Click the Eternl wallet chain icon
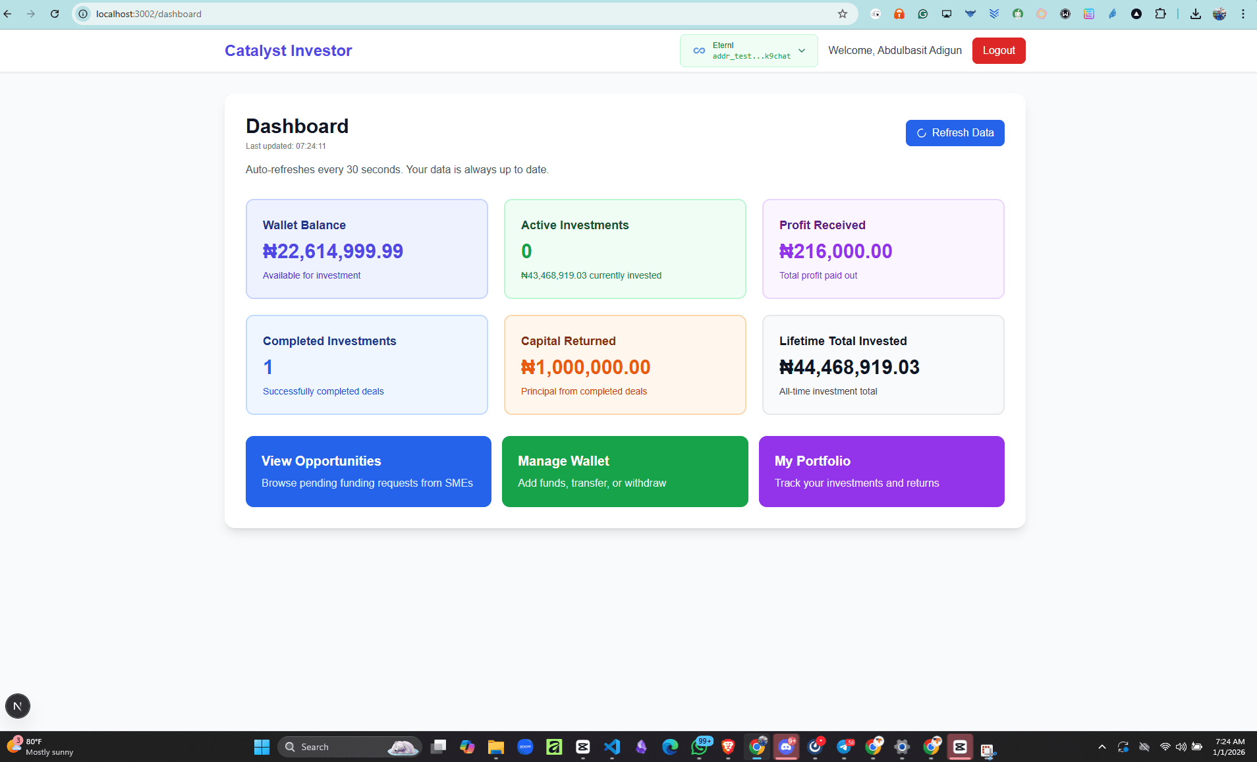The height and width of the screenshot is (762, 1257). 700,50
